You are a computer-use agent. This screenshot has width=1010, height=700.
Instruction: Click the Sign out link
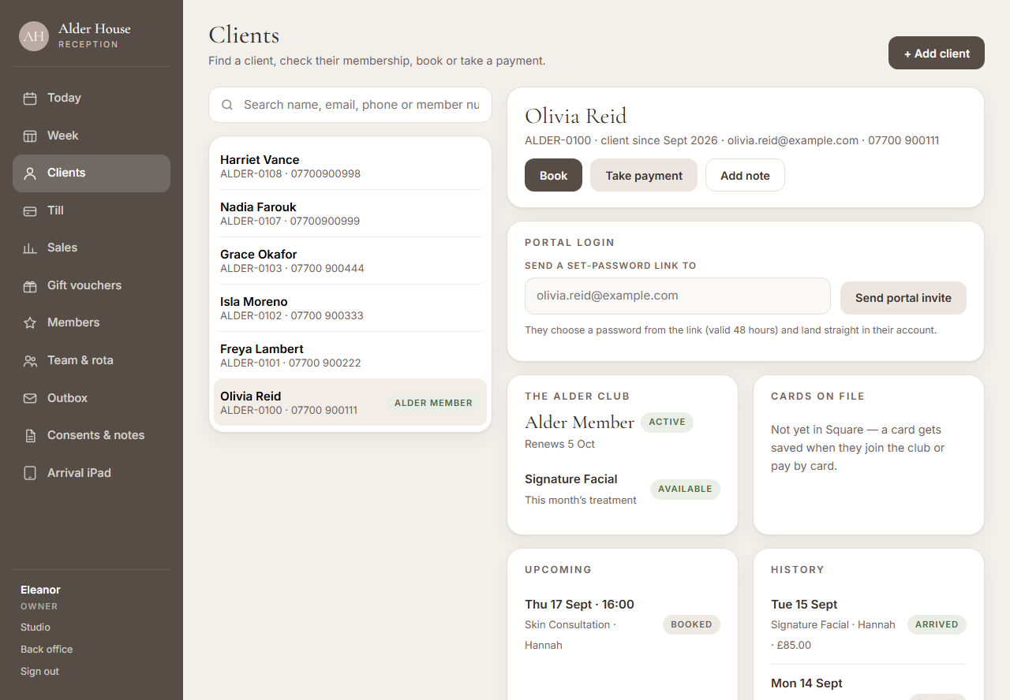tap(39, 672)
